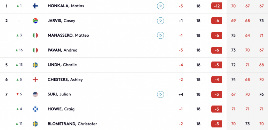
Task: Click the South Africa flag icon
Action: tap(35, 21)
